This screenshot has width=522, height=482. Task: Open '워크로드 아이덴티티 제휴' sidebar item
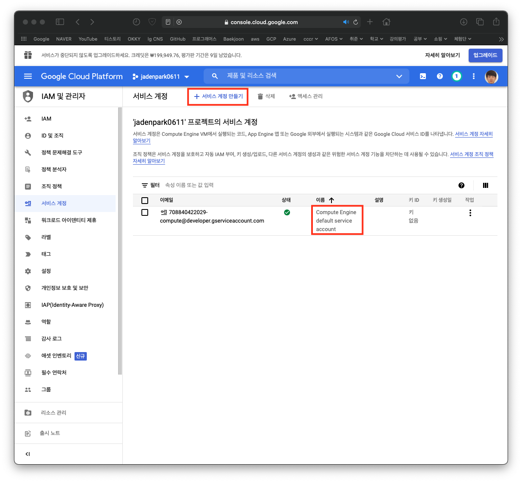pyautogui.click(x=65, y=220)
